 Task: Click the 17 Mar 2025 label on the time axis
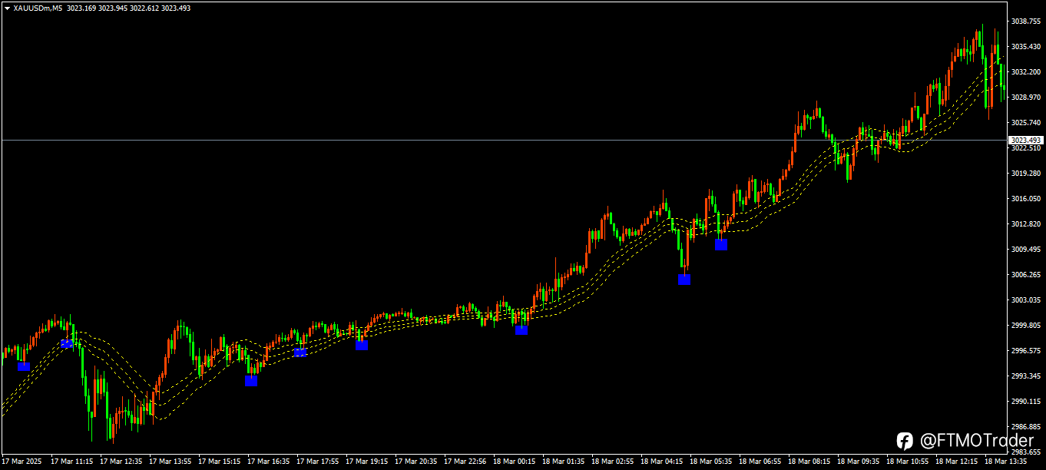[21, 462]
